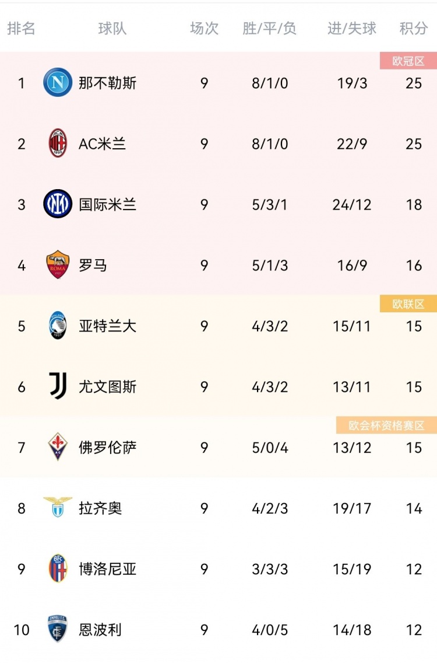Tap the Juventus J logo
This screenshot has width=437, height=663.
(58, 386)
